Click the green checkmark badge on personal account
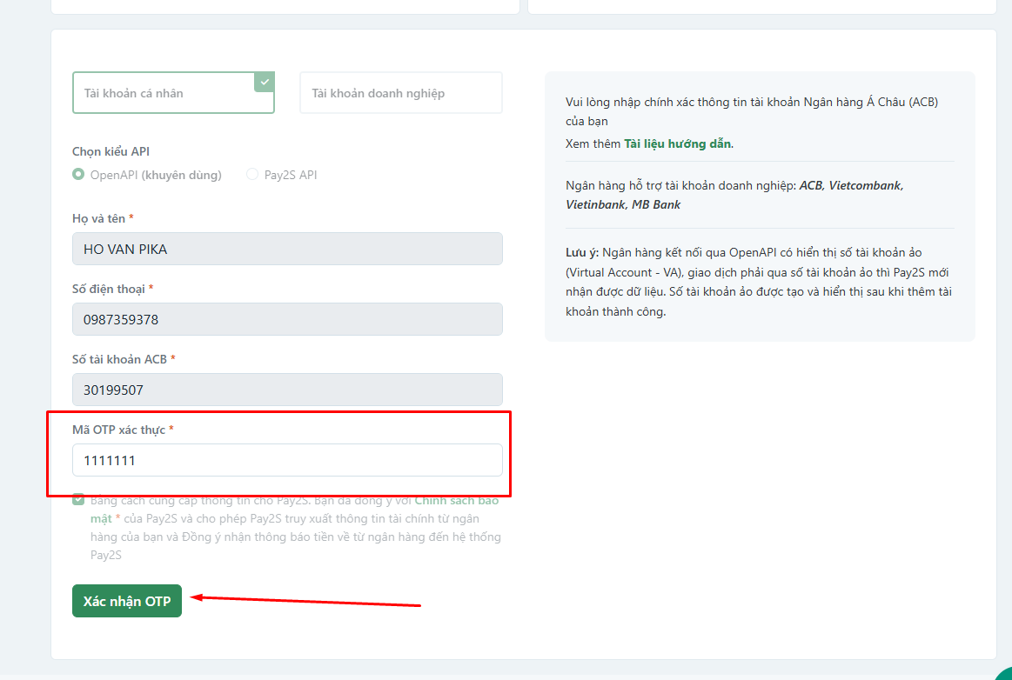Screen dimensions: 1012x680 click(x=265, y=82)
